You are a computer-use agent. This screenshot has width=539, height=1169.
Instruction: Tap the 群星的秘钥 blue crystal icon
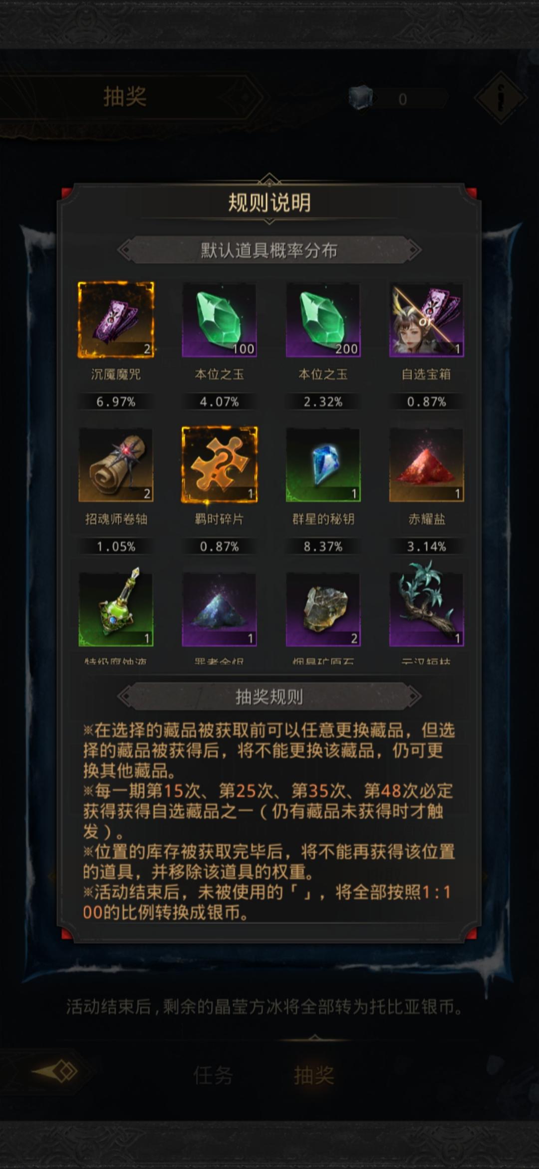coord(323,465)
